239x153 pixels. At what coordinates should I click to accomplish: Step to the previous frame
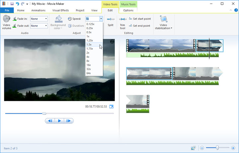[50, 121]
